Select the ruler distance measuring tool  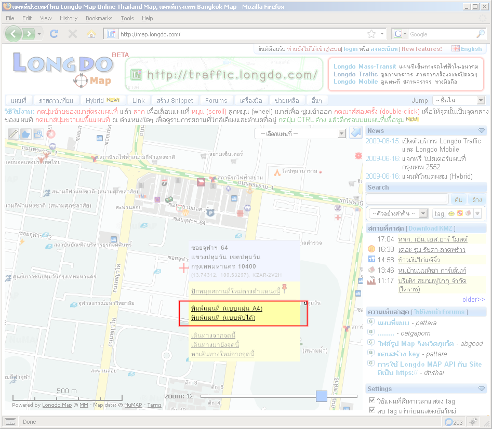(14, 134)
